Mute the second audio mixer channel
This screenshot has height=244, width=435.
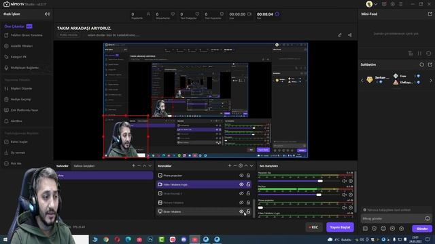pyautogui.click(x=345, y=195)
